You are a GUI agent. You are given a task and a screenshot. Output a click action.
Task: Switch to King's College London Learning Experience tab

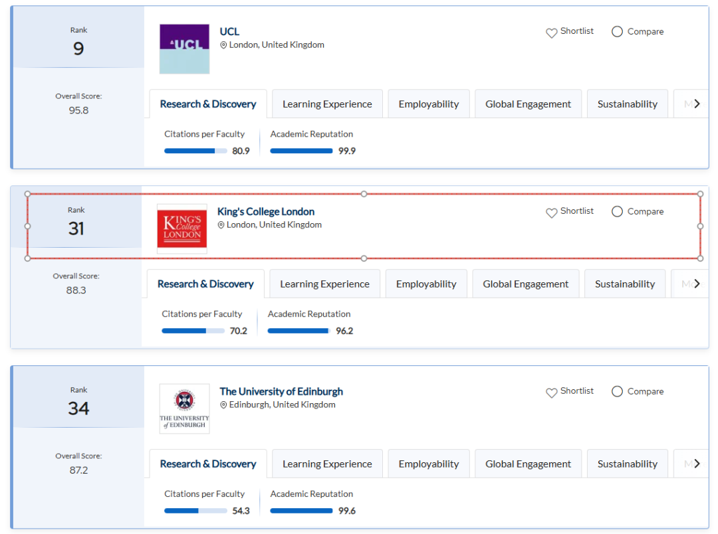(324, 284)
